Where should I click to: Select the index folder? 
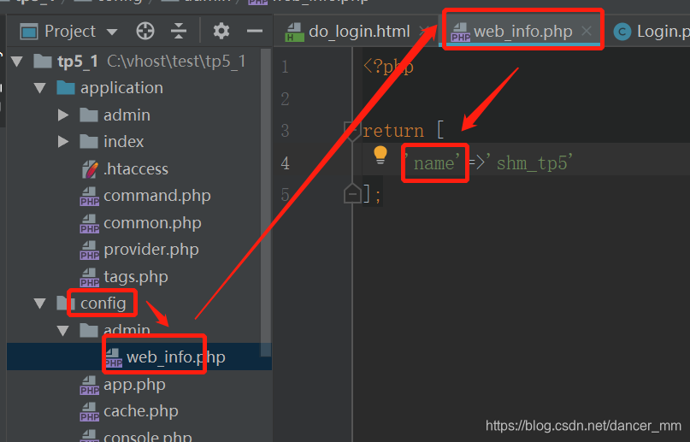[x=124, y=142]
